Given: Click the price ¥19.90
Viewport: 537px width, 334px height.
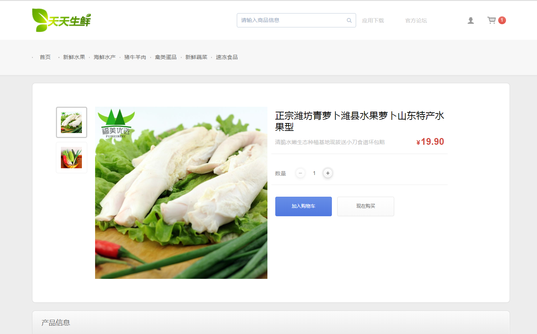Looking at the screenshot, I should (430, 142).
